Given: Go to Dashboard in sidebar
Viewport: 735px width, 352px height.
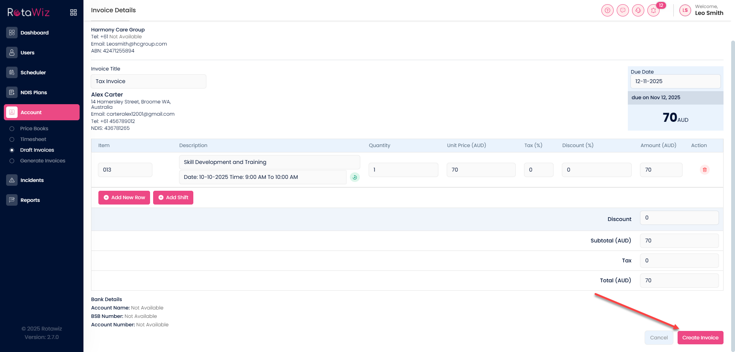Looking at the screenshot, I should (34, 33).
